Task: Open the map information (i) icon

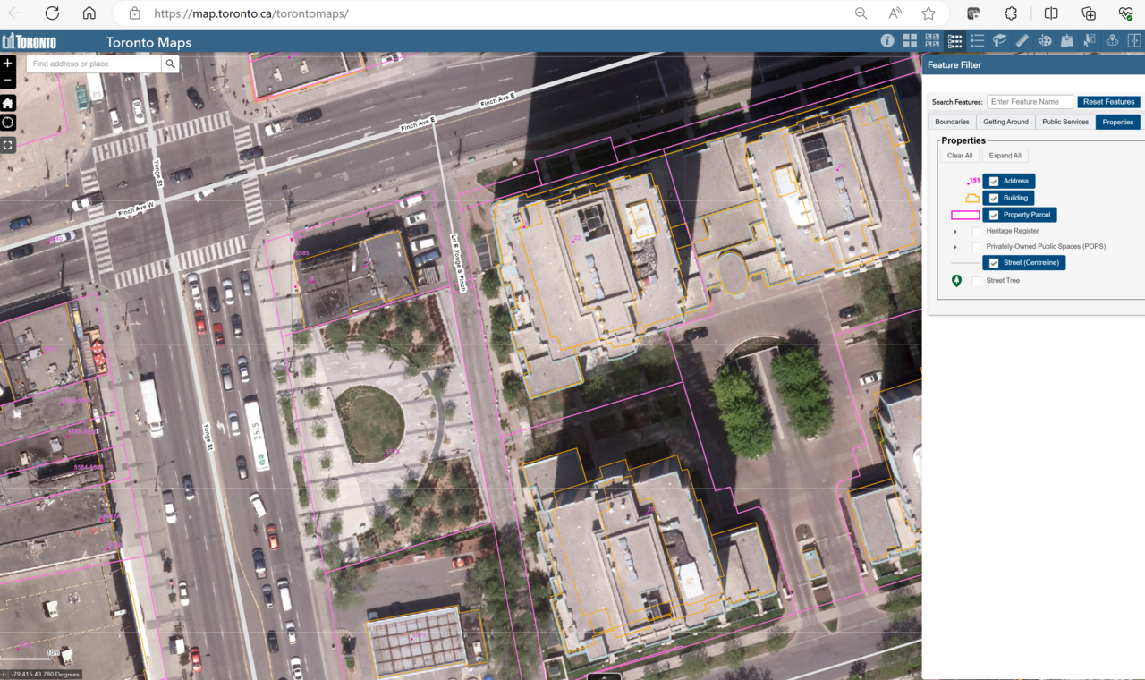Action: 887,40
